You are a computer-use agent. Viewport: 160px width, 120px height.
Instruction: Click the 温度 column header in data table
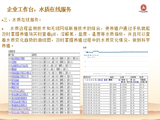click(115, 77)
